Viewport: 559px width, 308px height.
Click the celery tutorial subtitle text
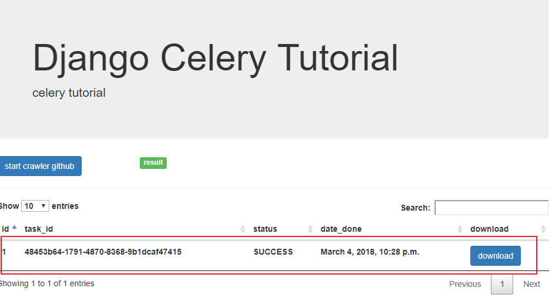69,93
